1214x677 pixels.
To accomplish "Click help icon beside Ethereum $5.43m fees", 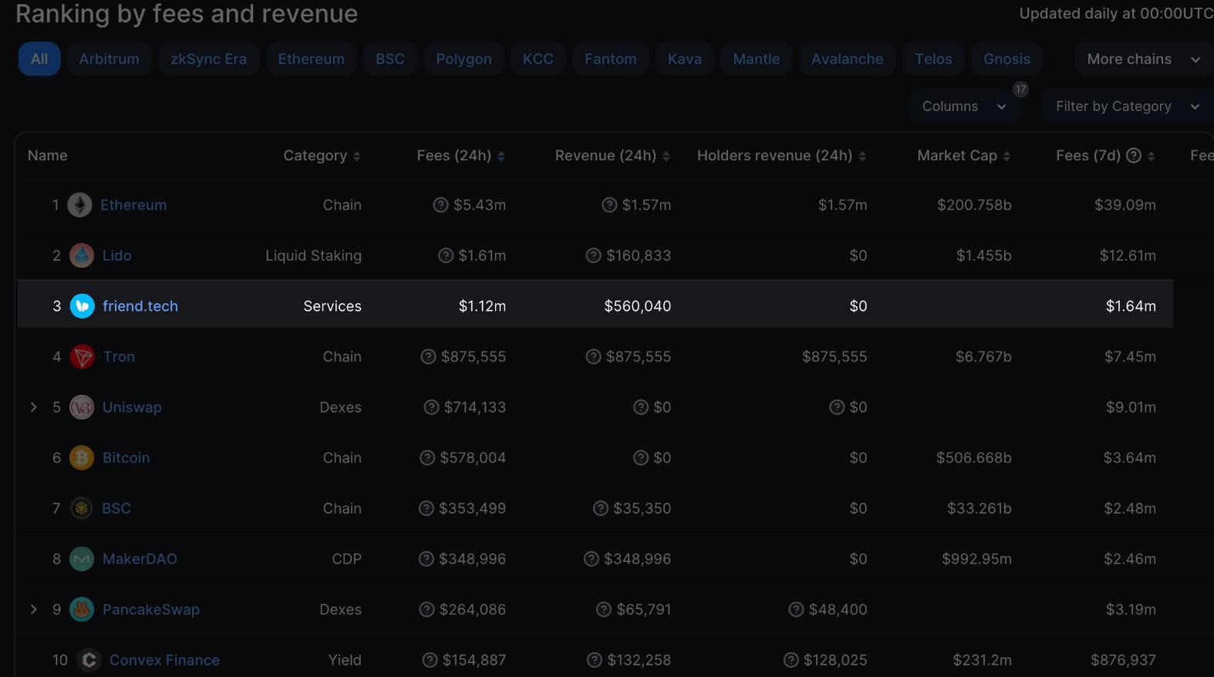I will coord(440,205).
